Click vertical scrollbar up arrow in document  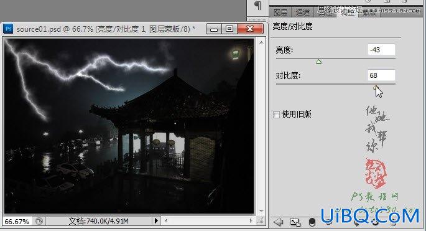(x=261, y=42)
